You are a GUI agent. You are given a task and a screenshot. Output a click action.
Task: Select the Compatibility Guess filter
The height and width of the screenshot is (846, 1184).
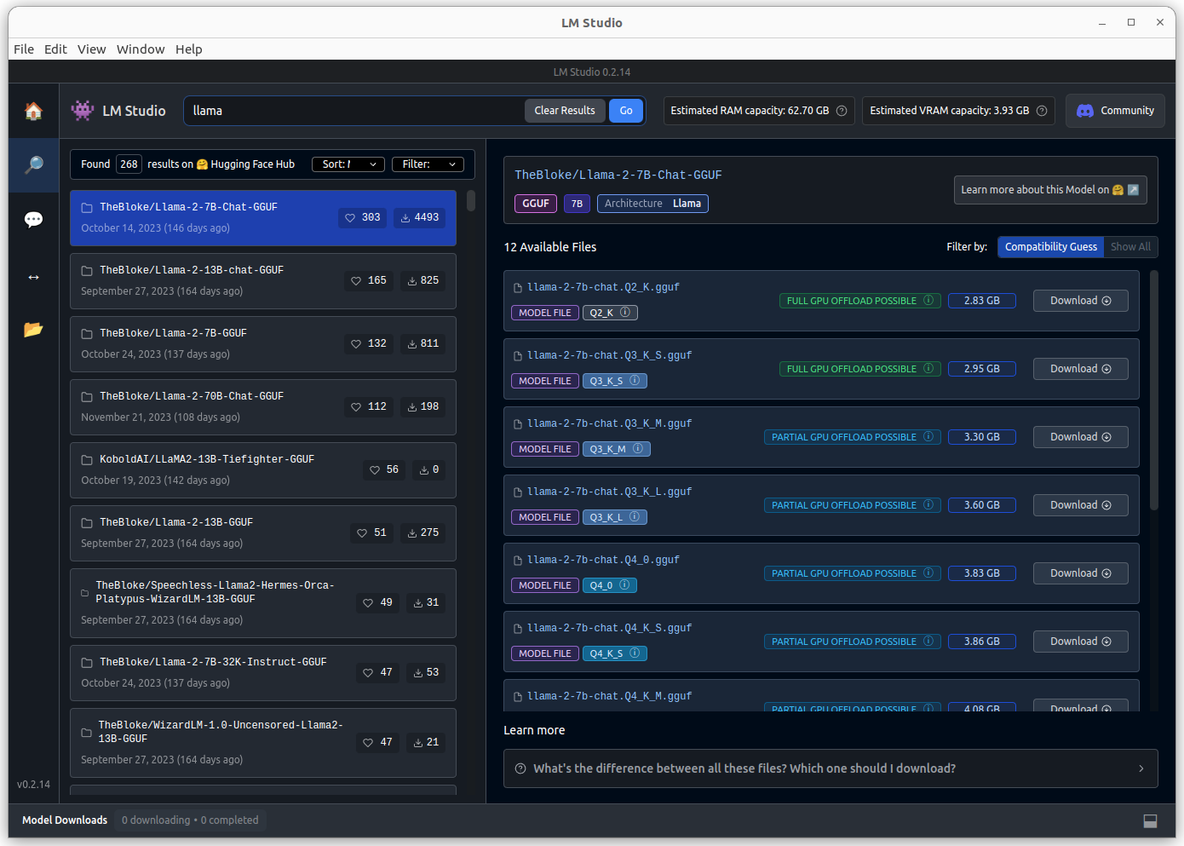(1050, 247)
